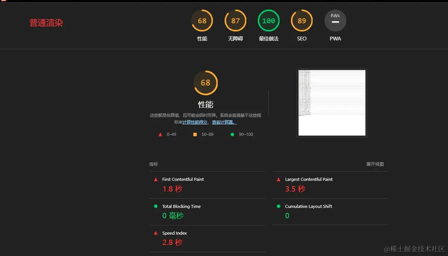Click the red triangle next to First Contentful Paint

tap(156, 180)
